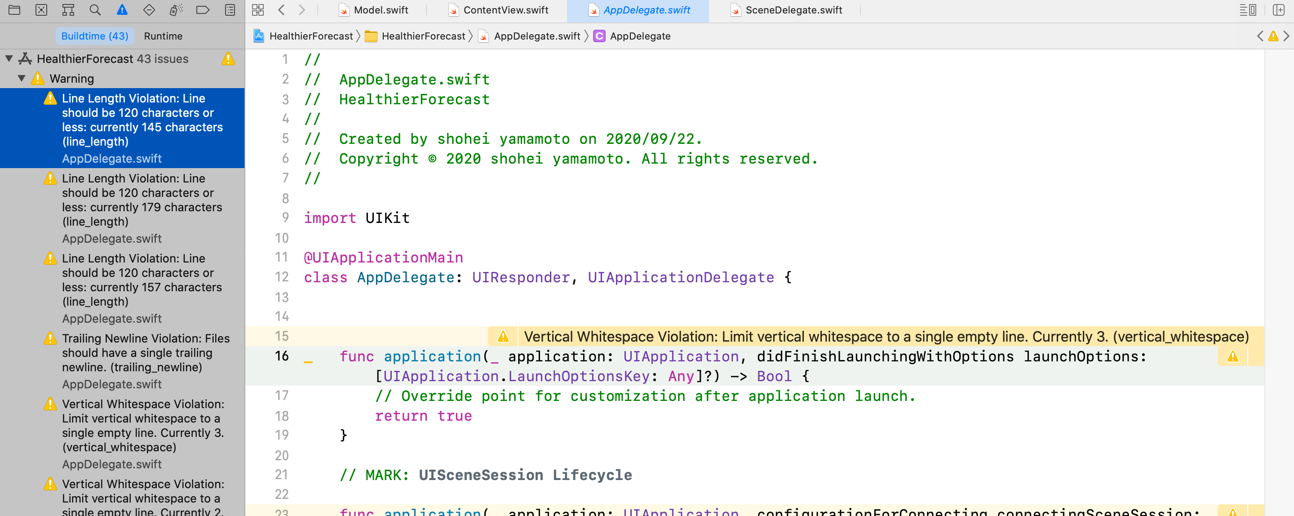Viewport: 1294px width, 516px height.
Task: Select the search/filter icon in toolbar
Action: tap(94, 10)
